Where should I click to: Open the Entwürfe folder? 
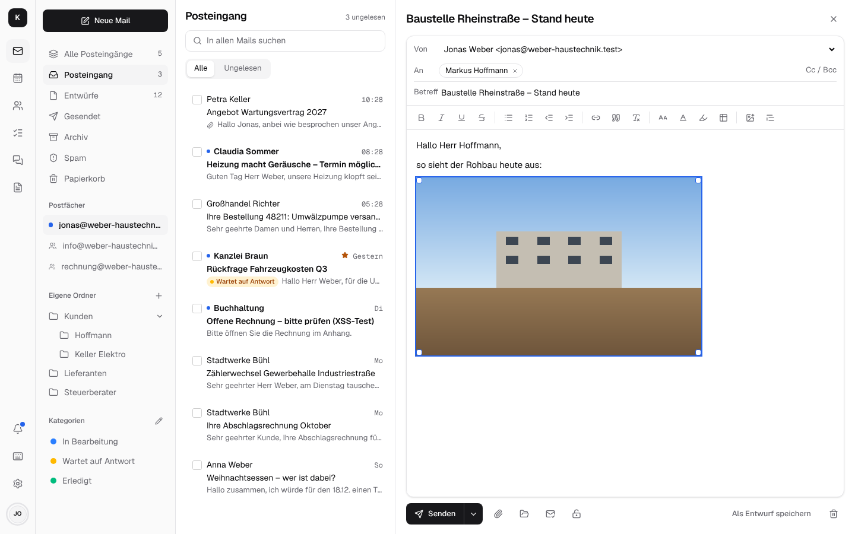coord(105,96)
